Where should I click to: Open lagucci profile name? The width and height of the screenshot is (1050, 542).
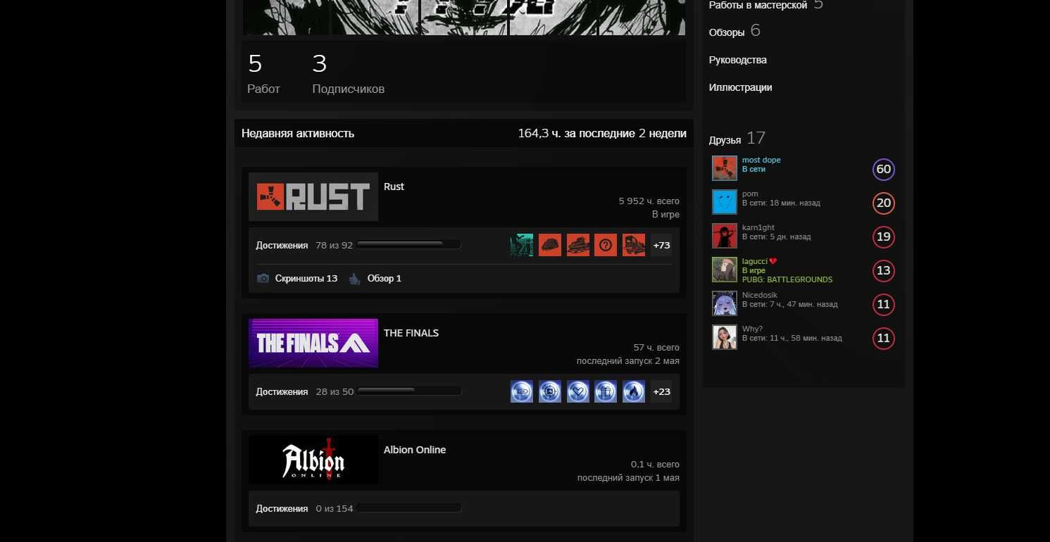coord(755,261)
